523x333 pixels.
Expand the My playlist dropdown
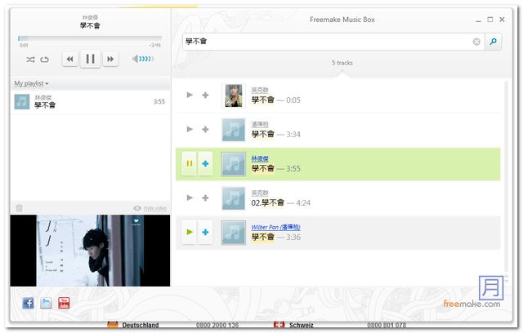point(31,84)
